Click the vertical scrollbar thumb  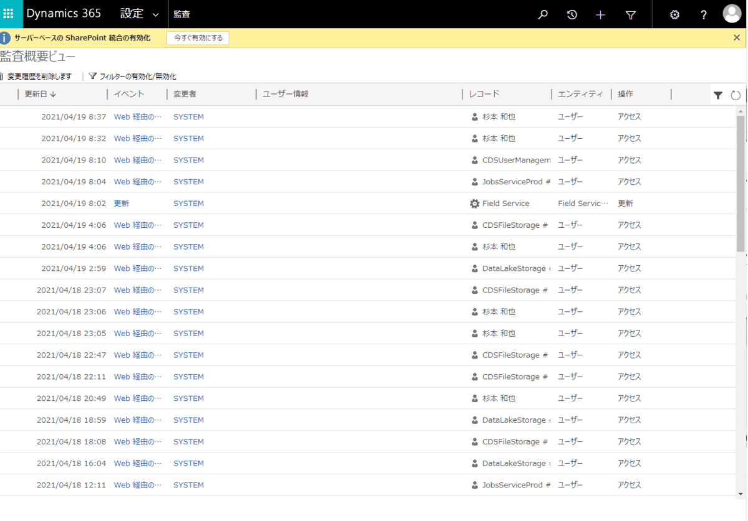741,184
